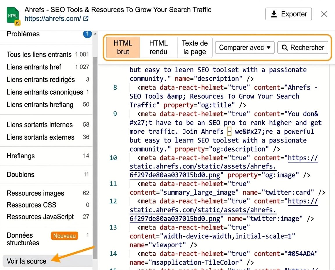Viewport: 335px width, 270px height.
Task: Click name="msapplication-TileColor" attribute text
Action: (x=186, y=262)
